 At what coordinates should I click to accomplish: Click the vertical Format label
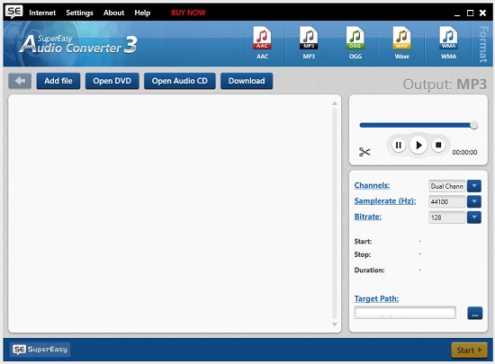(483, 44)
